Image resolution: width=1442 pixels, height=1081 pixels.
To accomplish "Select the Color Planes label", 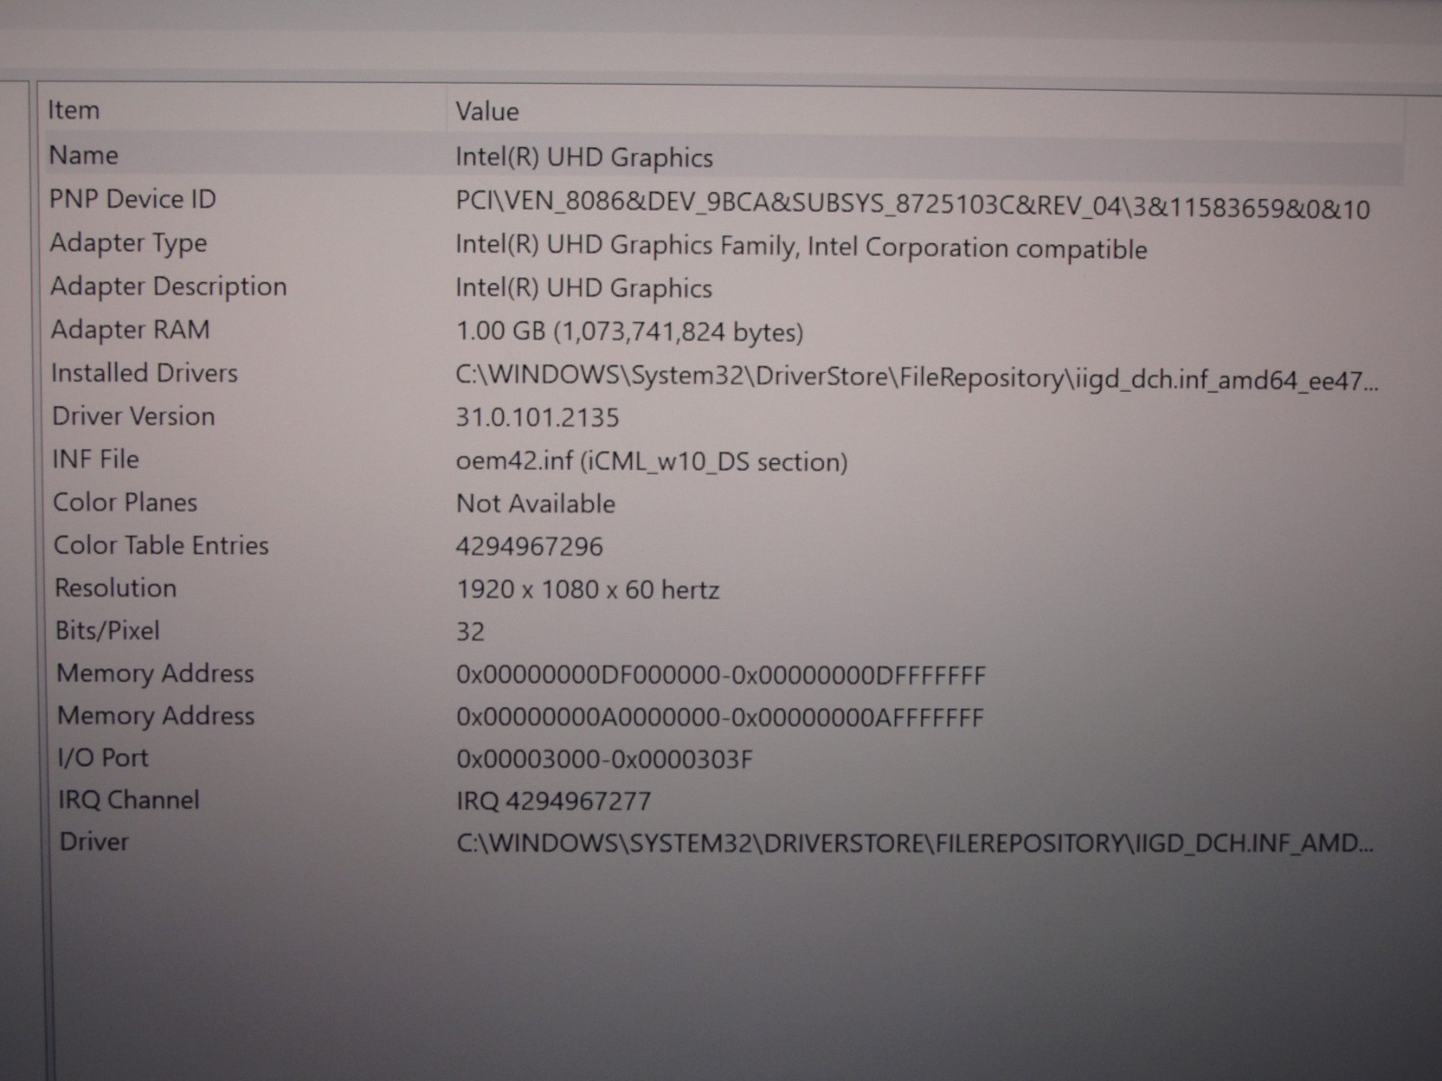I will click(x=125, y=502).
